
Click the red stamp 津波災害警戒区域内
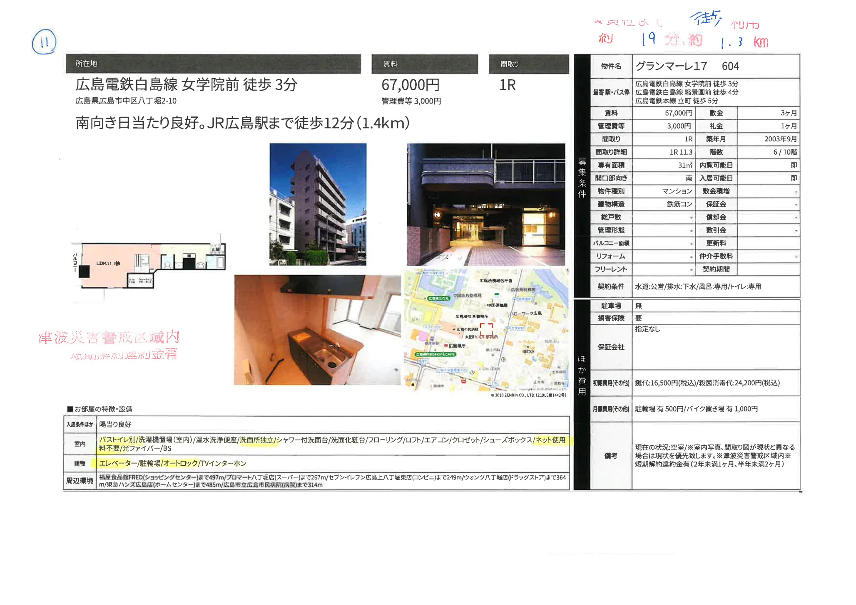point(109,337)
